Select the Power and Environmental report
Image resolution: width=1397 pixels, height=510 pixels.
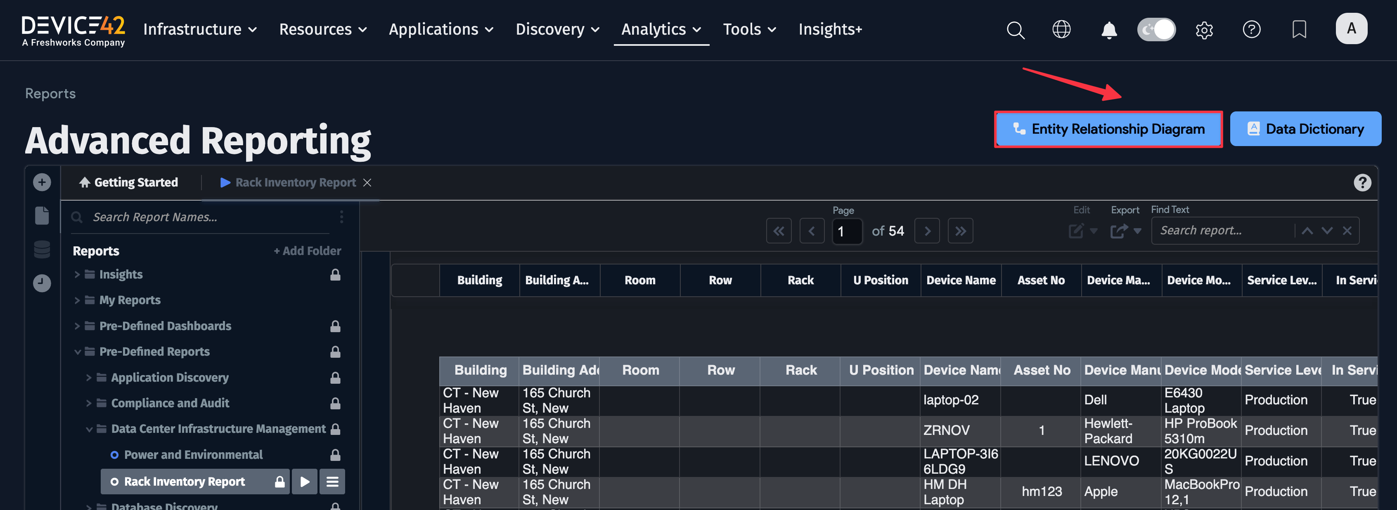193,455
